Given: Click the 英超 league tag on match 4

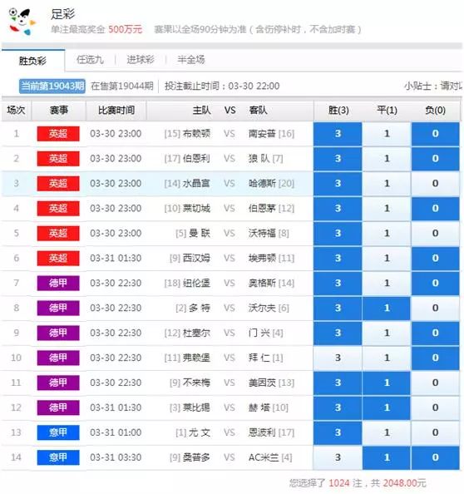Looking at the screenshot, I should pos(58,208).
